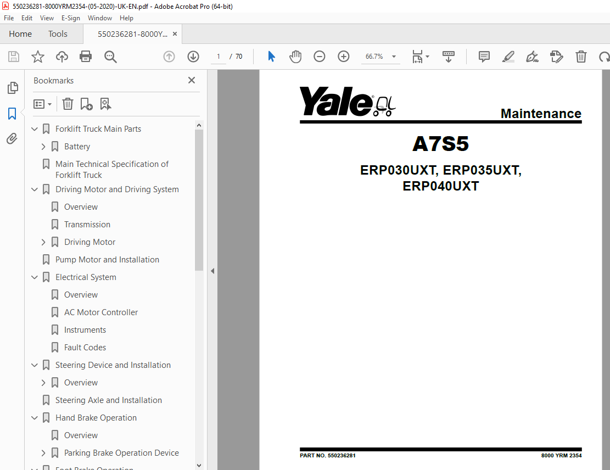Expand Overview under Steering Device

coord(43,383)
